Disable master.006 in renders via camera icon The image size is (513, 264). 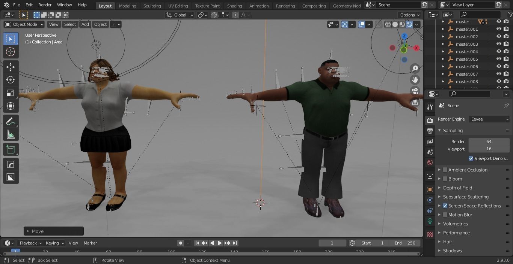(x=506, y=67)
